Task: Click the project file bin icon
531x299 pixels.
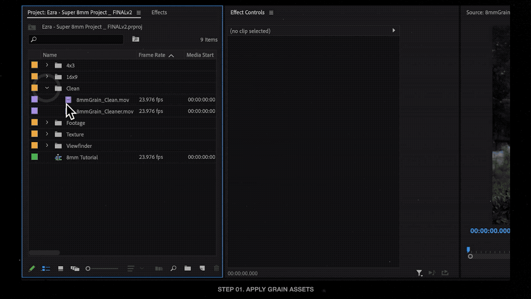Action: tap(32, 27)
